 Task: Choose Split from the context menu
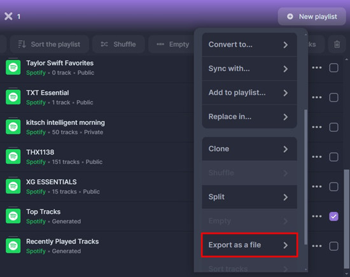(x=249, y=197)
